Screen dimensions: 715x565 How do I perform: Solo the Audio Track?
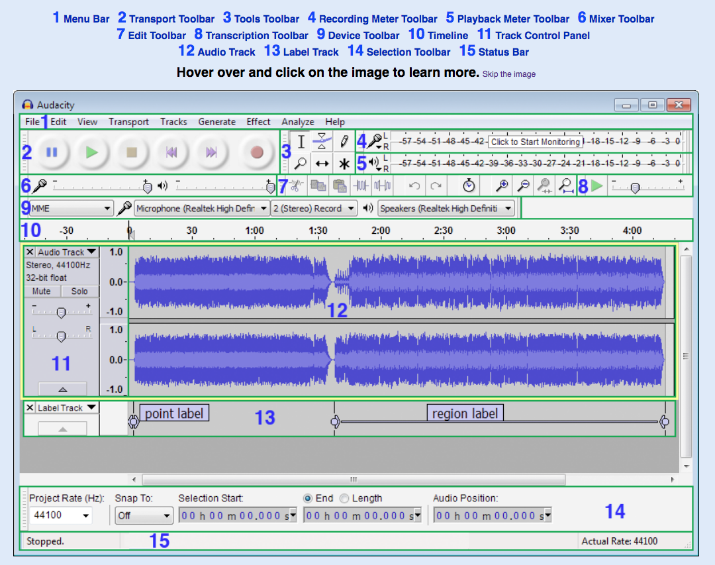(x=79, y=291)
